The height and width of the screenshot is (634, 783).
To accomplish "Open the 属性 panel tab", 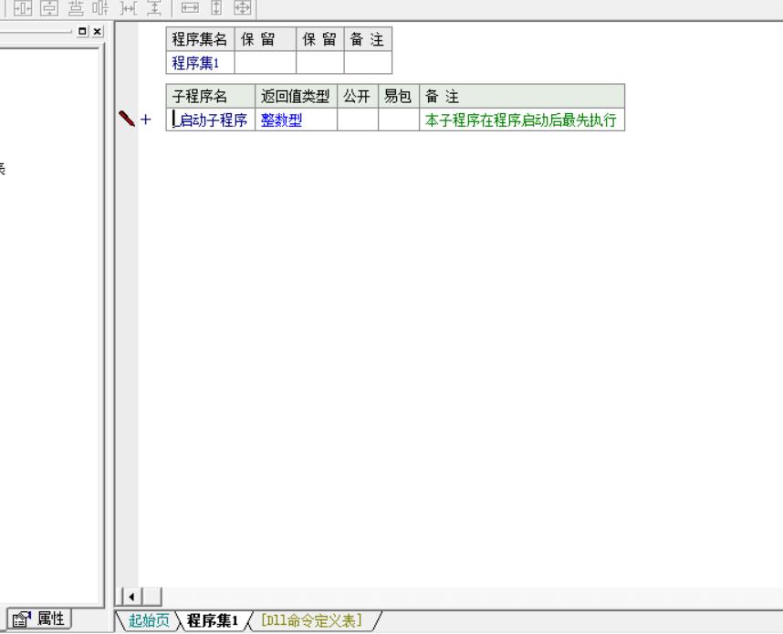I will [39, 619].
